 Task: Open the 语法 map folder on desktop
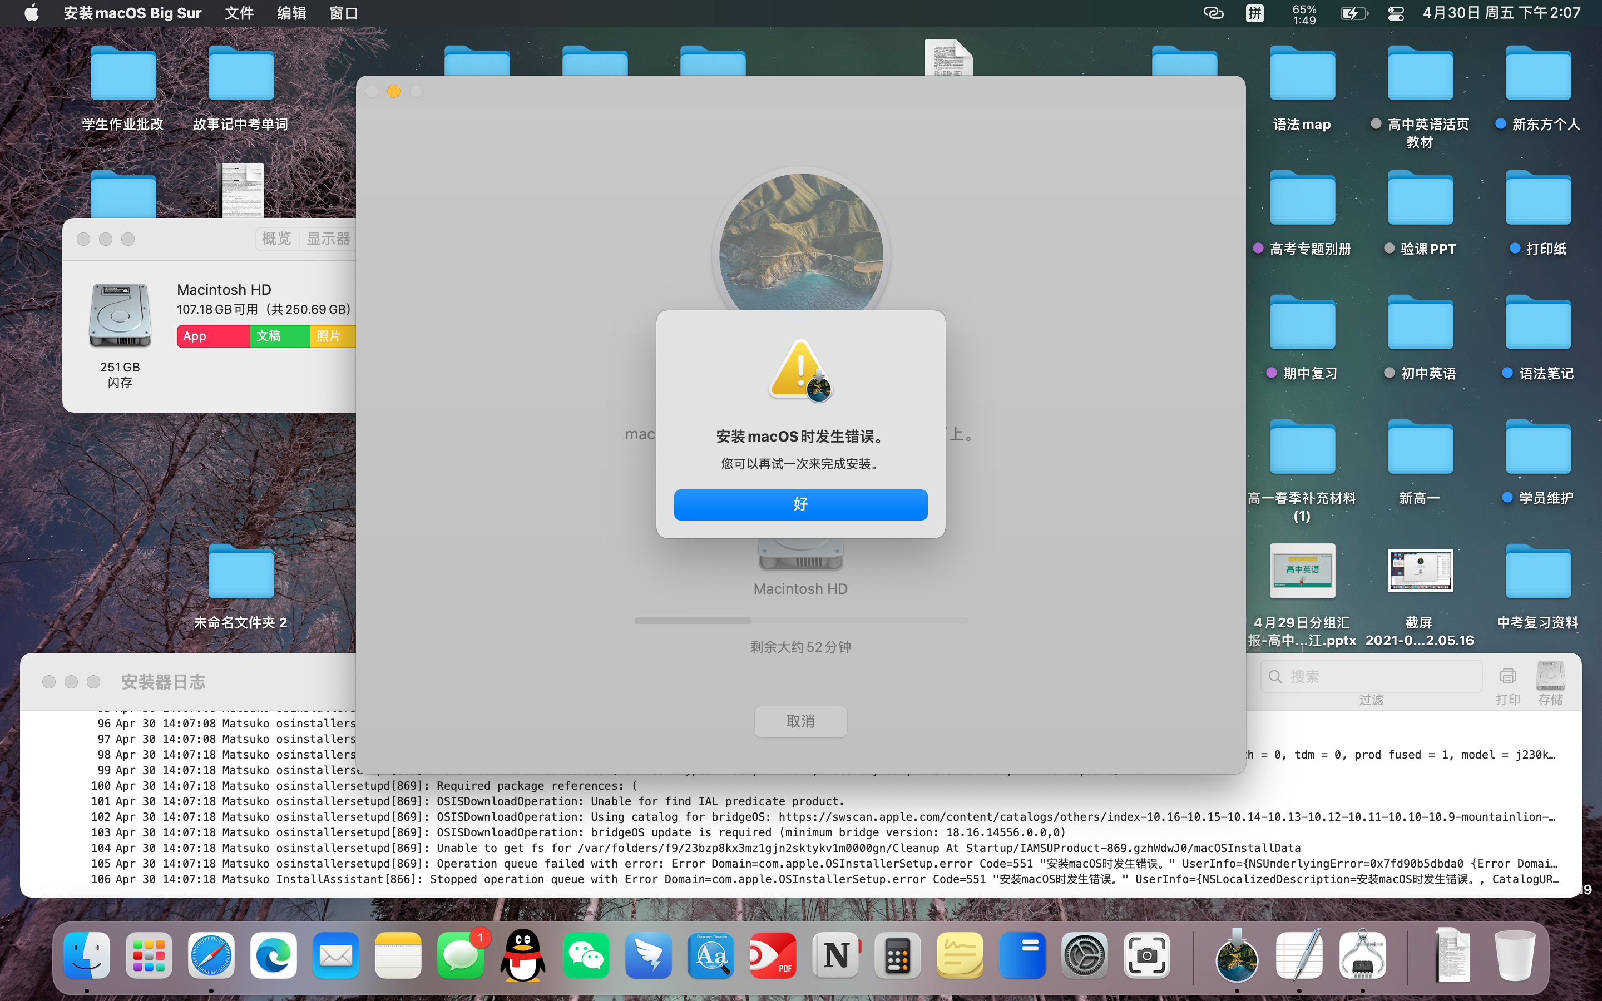(1302, 74)
